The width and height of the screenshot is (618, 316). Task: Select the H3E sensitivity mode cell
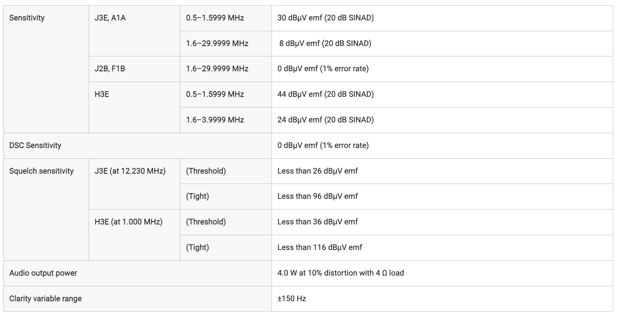coord(134,107)
